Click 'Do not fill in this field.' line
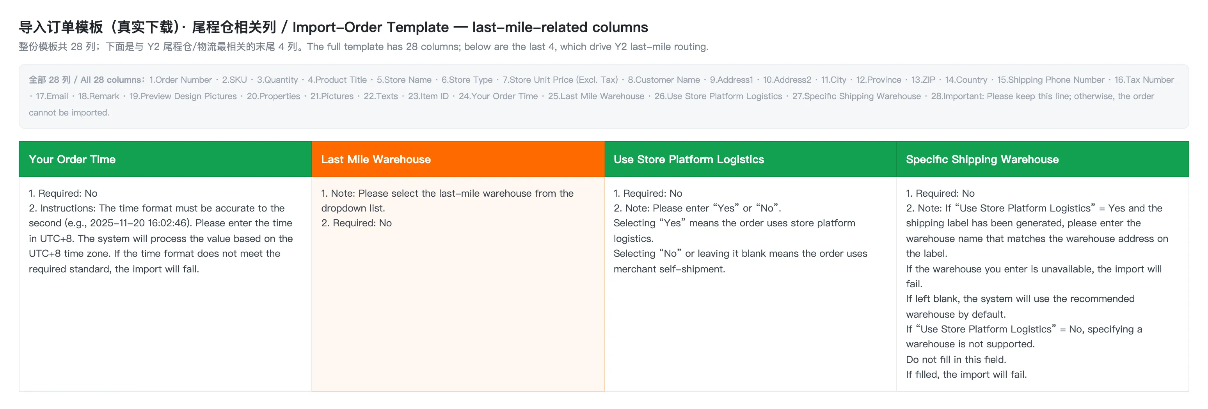Viewport: 1208px width, 409px height. click(x=956, y=360)
